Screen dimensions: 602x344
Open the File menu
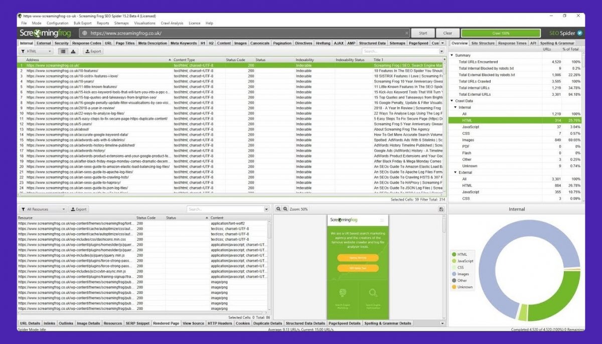24,23
